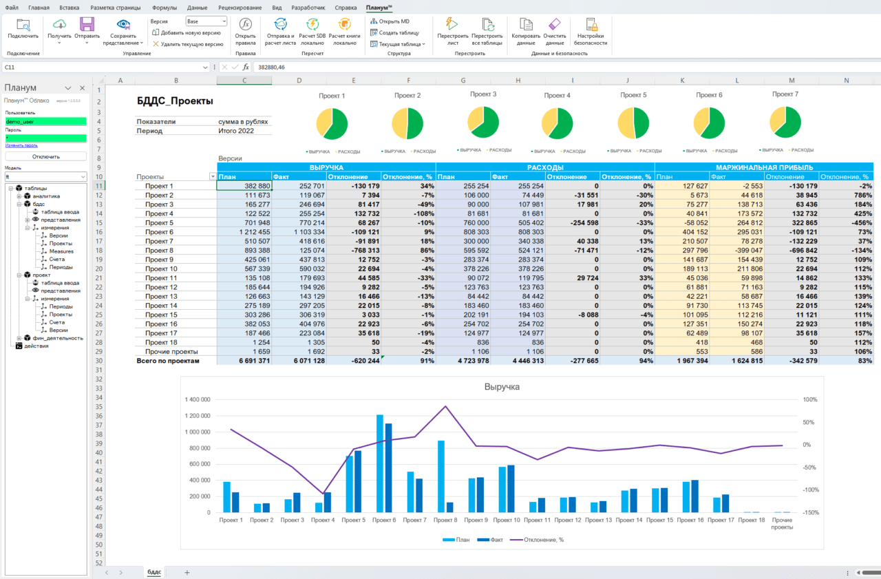Switch to the Формулы ribbon tab
The width and height of the screenshot is (881, 579).
(164, 7)
